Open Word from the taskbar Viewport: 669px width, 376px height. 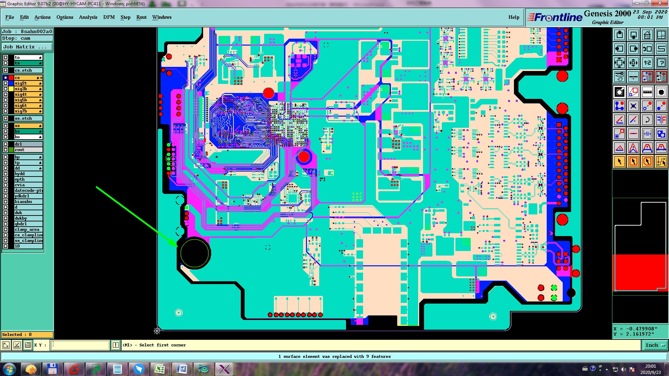pos(182,369)
